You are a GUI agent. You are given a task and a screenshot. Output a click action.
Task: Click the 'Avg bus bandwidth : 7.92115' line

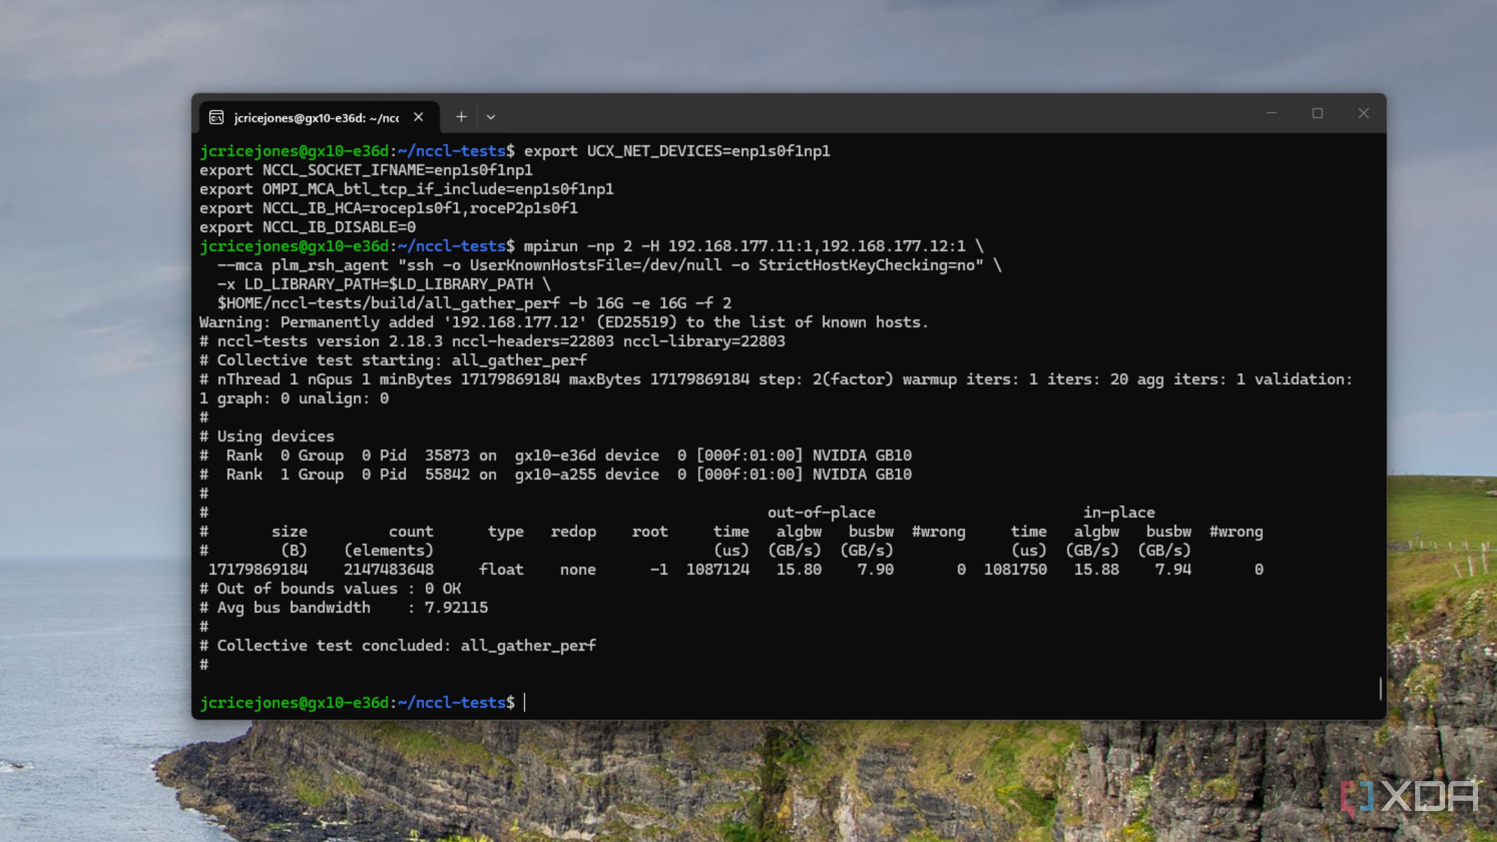pyautogui.click(x=344, y=608)
